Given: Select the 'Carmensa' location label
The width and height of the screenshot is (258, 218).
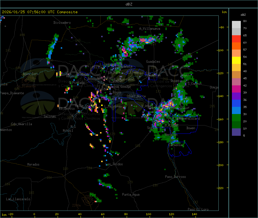Looking at the screenshot, I should coord(175,145).
